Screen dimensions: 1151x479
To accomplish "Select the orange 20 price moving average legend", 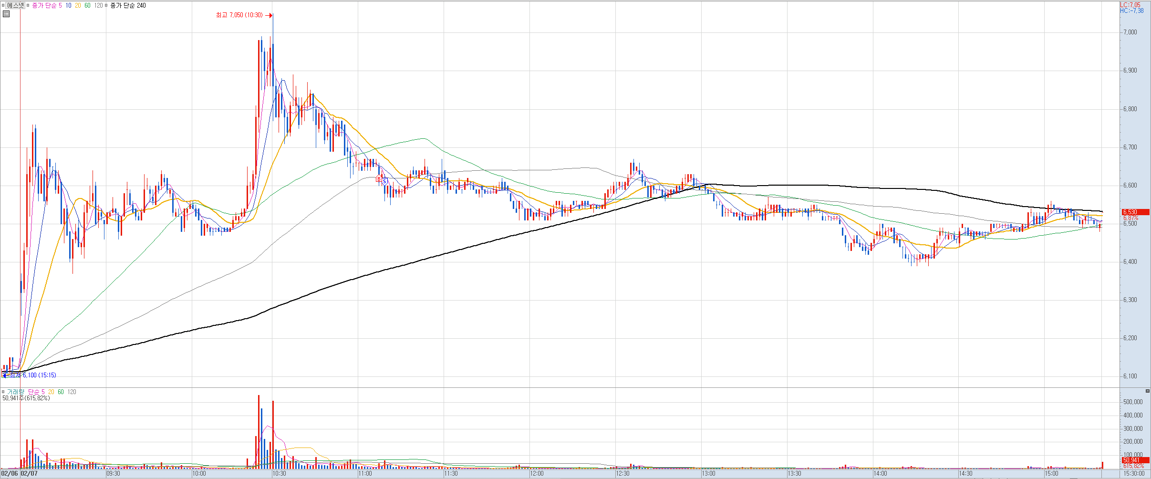I will pyautogui.click(x=78, y=5).
